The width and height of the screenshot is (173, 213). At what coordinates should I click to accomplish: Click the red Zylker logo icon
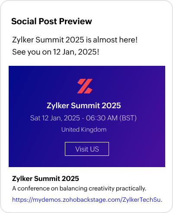point(85,86)
